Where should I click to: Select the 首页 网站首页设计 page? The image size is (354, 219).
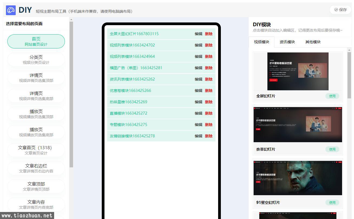click(36, 41)
